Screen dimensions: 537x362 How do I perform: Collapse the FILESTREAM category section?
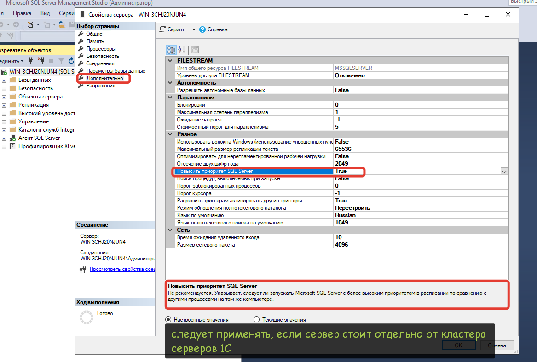tap(169, 61)
